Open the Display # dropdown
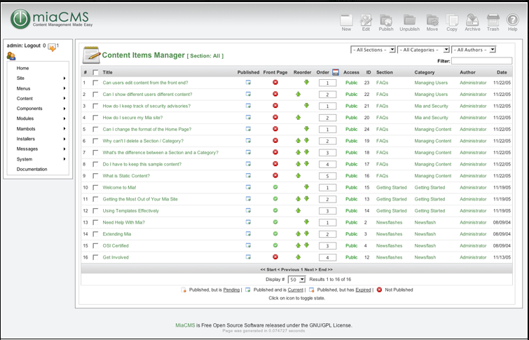The width and height of the screenshot is (529, 340). coord(296,279)
